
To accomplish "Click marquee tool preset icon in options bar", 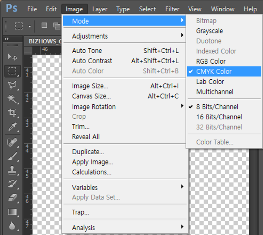I will [x=19, y=26].
